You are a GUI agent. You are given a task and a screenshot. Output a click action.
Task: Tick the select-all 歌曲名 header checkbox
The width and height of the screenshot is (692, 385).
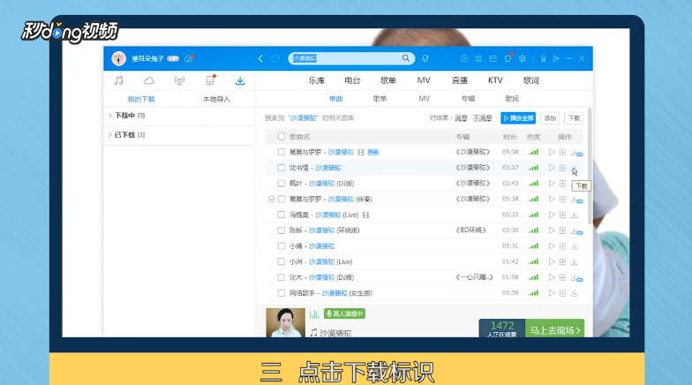pos(281,136)
